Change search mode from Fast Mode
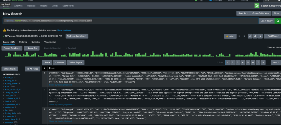The image size is (281, 125). pyautogui.click(x=272, y=36)
